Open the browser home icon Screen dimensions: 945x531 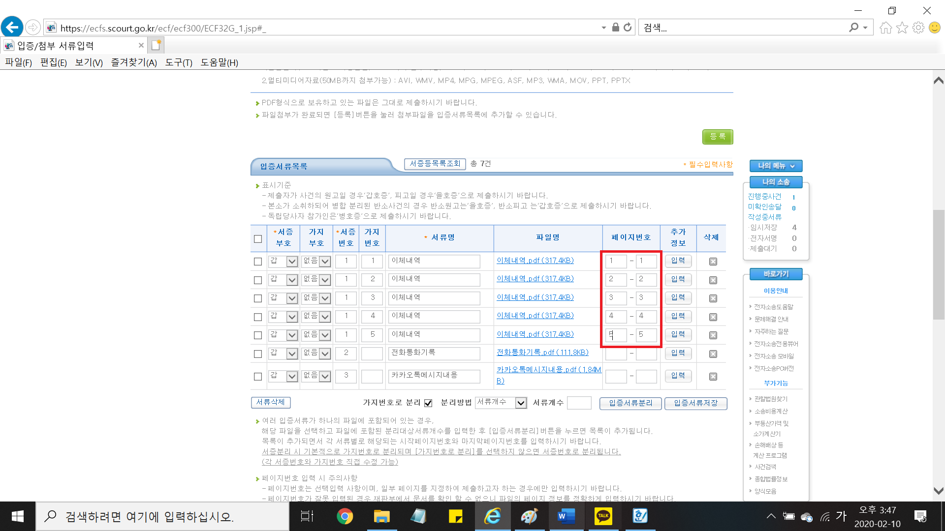[885, 28]
